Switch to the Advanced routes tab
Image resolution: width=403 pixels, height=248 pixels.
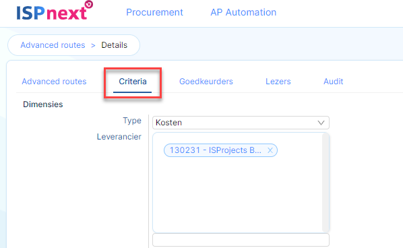[54, 82]
